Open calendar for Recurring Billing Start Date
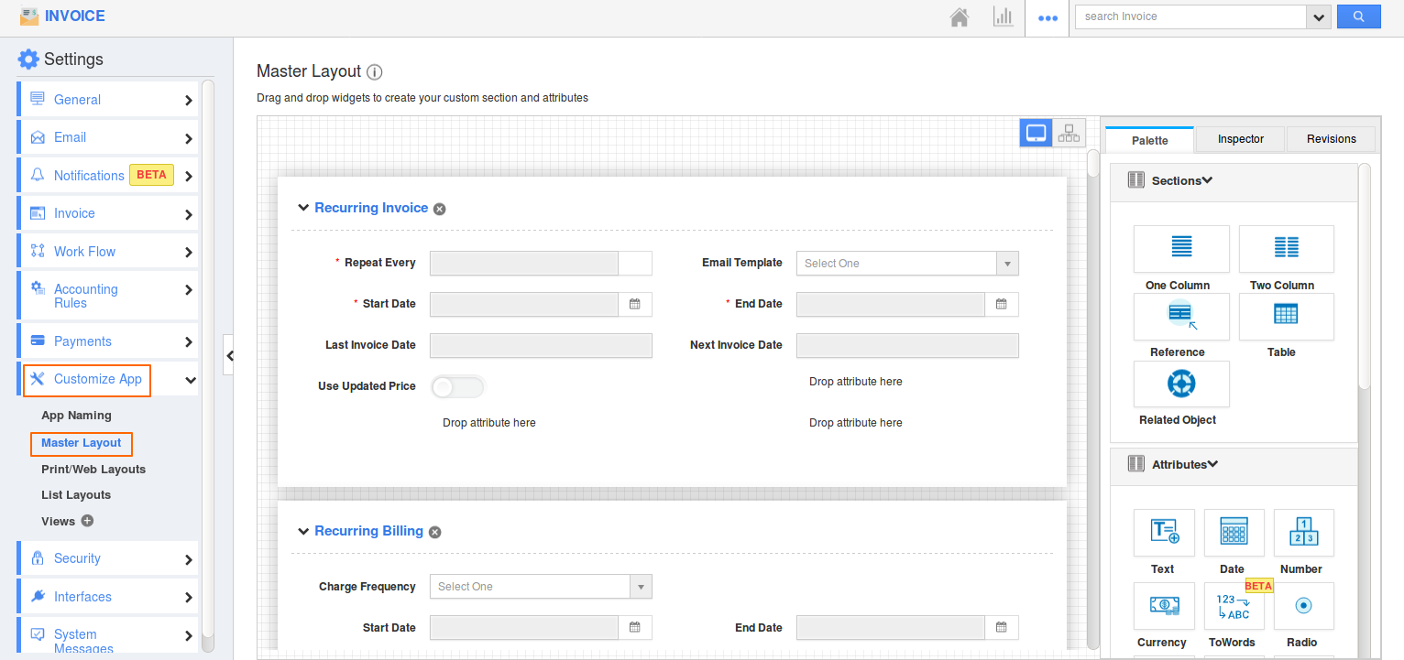The width and height of the screenshot is (1404, 660). pos(635,628)
